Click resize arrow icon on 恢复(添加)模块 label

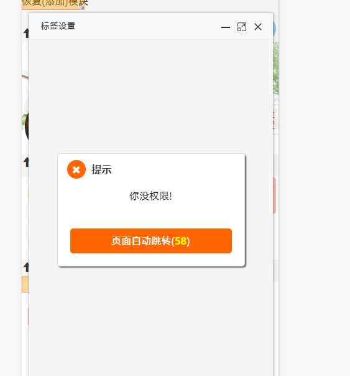pyautogui.click(x=82, y=6)
